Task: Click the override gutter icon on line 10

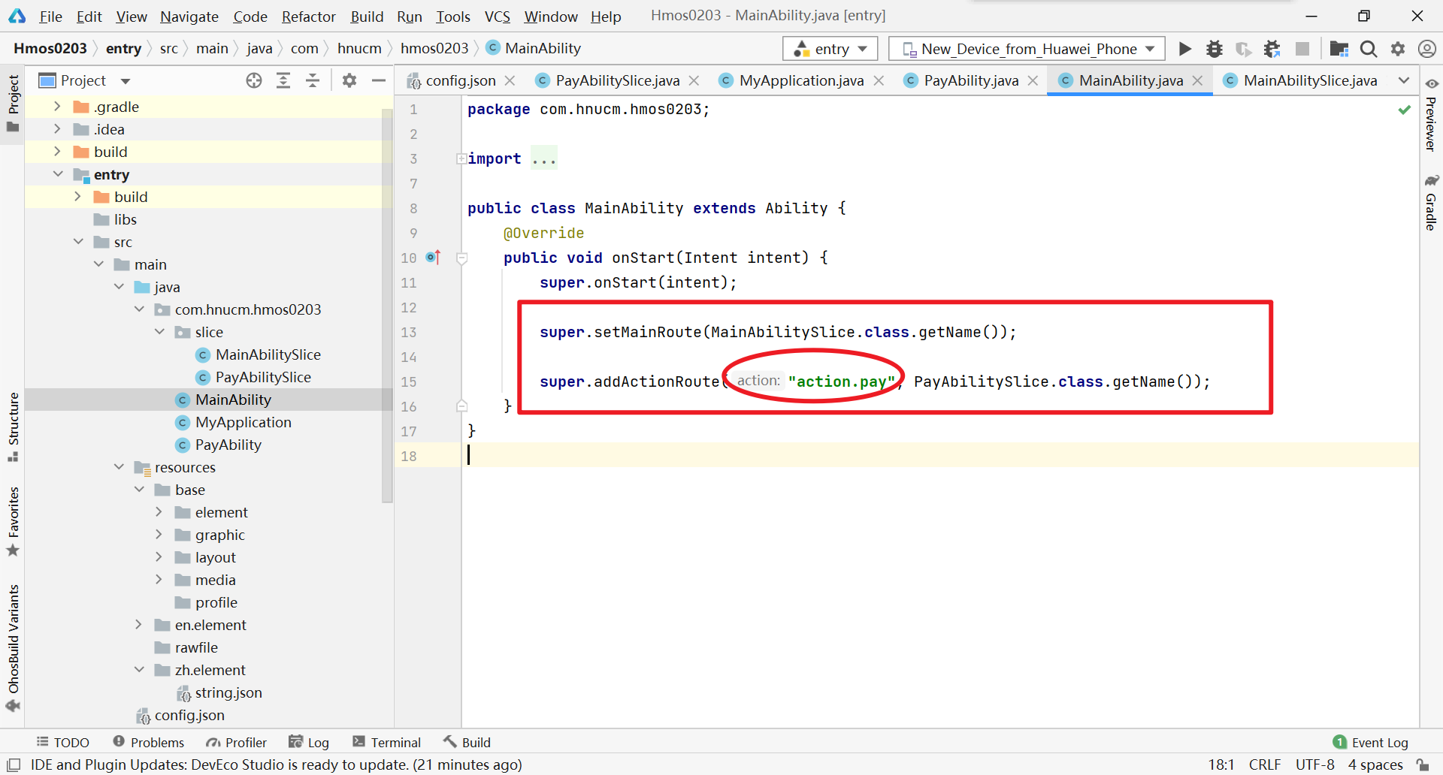Action: tap(434, 258)
